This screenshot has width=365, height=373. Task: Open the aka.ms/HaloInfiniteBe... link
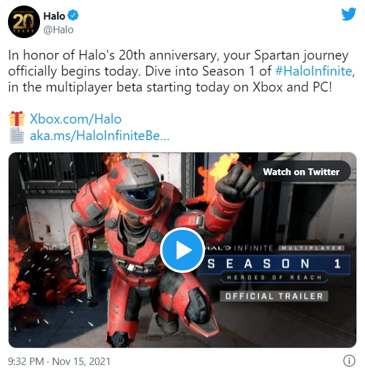click(100, 136)
